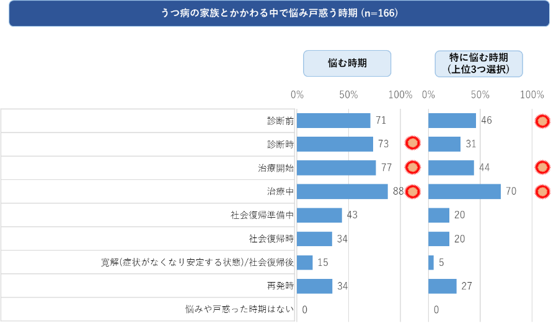This screenshot has width=551, height=329.
Task: Click the 再発時 bar showing 27
Action: point(443,286)
